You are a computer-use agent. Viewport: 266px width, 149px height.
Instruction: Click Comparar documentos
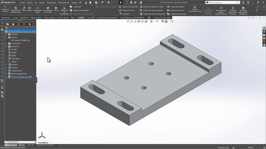pyautogui.click(x=177, y=14)
